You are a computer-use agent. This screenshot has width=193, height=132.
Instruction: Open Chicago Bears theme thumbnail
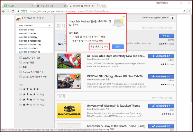click(69, 81)
